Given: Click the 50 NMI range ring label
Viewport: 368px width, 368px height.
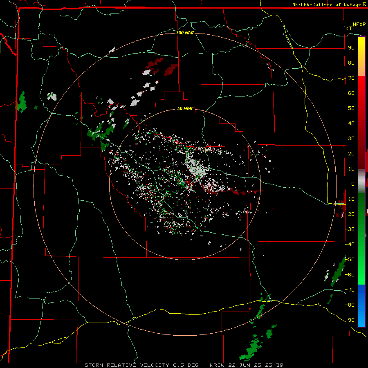Looking at the screenshot, I should pyautogui.click(x=185, y=108).
